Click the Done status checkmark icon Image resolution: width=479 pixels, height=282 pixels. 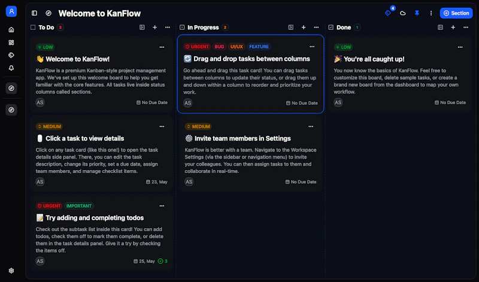(331, 28)
